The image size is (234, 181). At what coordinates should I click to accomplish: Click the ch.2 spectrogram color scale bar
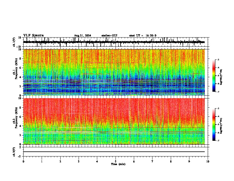pyautogui.click(x=214, y=125)
